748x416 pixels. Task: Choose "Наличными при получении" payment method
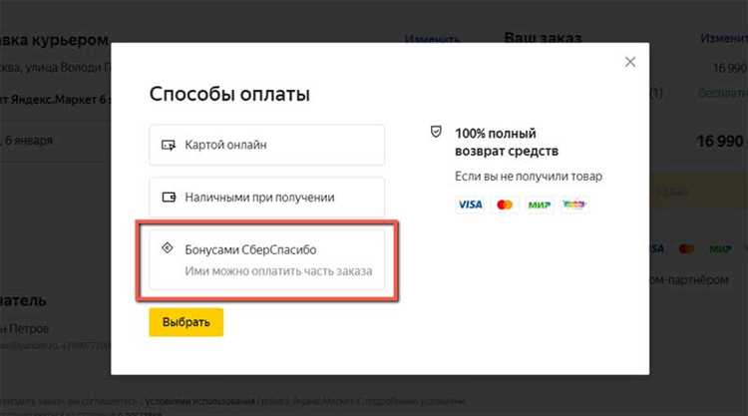coord(266,198)
